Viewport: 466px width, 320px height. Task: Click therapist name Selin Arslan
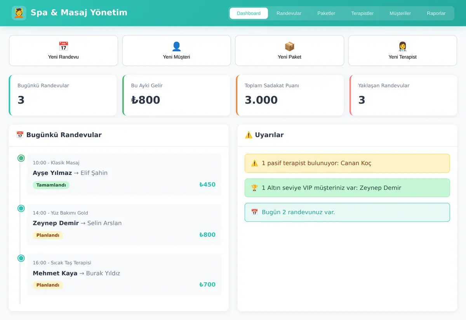click(x=104, y=223)
